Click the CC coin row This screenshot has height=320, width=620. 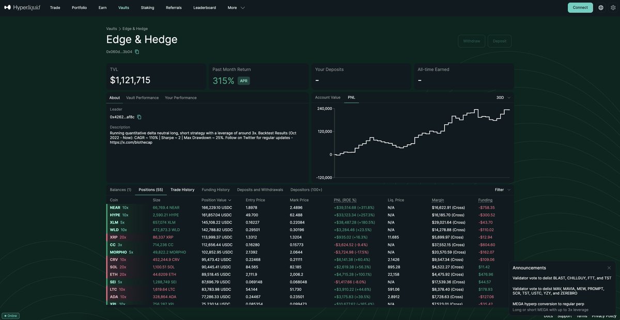[x=310, y=245]
